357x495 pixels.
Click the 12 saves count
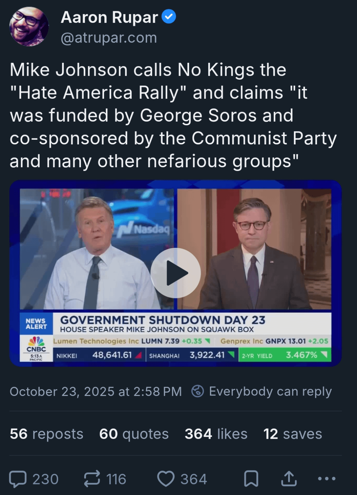[293, 434]
